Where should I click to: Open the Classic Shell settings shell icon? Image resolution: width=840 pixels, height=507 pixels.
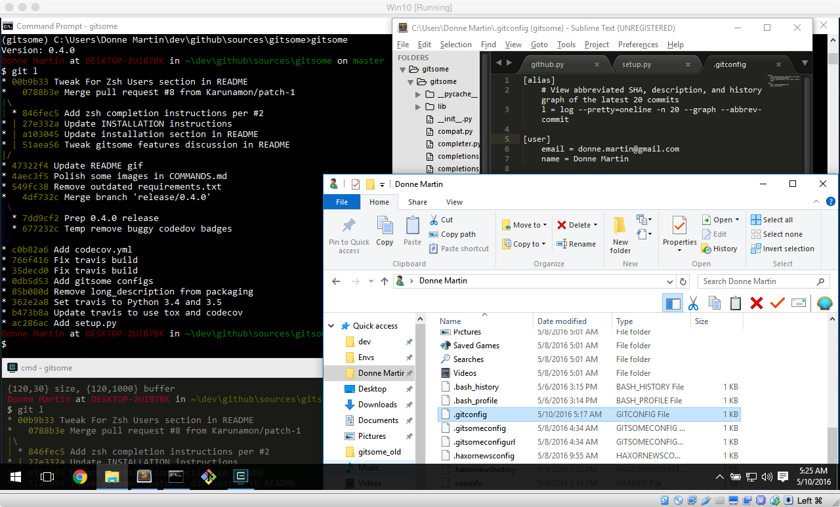825,303
